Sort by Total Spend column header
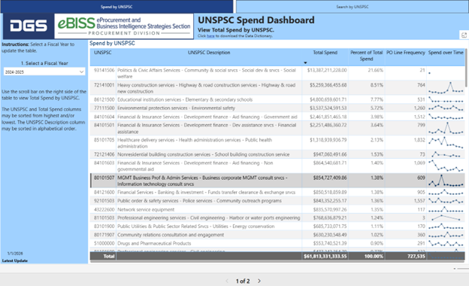The image size is (469, 286). (325, 53)
